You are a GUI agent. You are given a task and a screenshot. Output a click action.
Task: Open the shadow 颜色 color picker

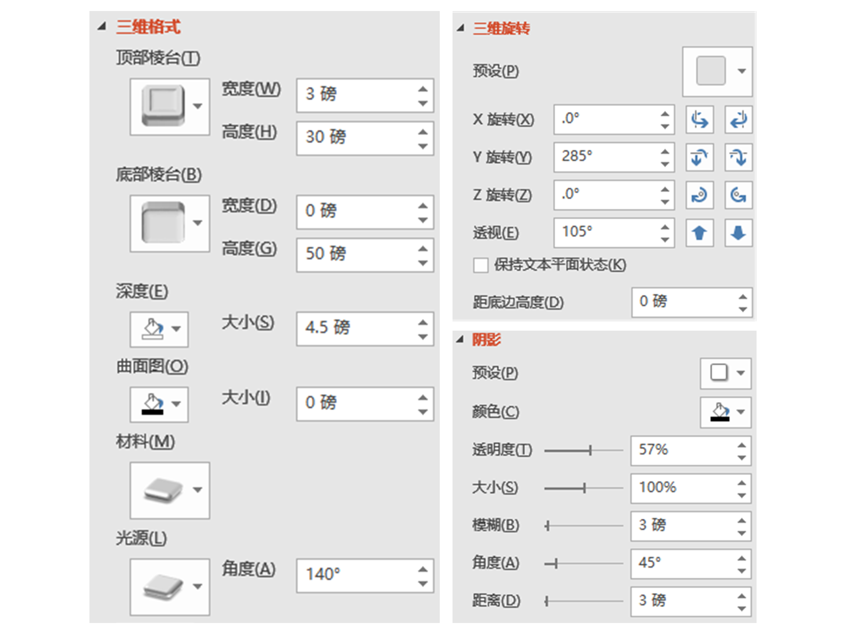coord(725,412)
